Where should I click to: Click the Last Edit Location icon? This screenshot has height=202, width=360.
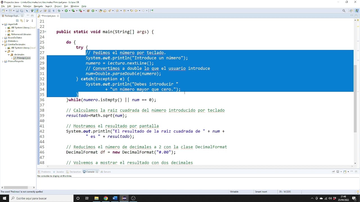point(132,11)
